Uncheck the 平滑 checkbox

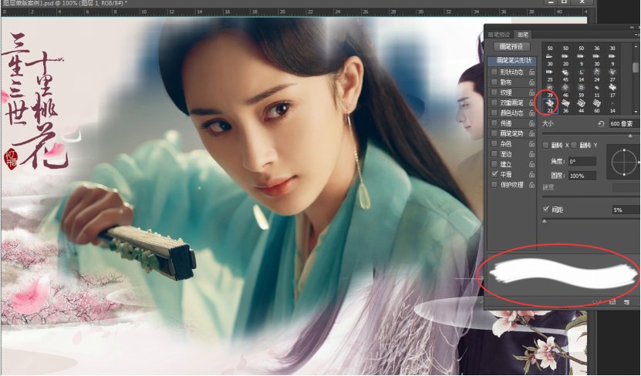pyautogui.click(x=494, y=174)
